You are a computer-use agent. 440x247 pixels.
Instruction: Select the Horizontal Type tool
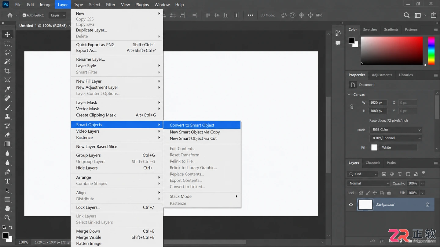pos(7,181)
